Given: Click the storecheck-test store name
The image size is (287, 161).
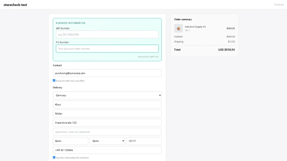Looking at the screenshot, I should tap(15, 5).
